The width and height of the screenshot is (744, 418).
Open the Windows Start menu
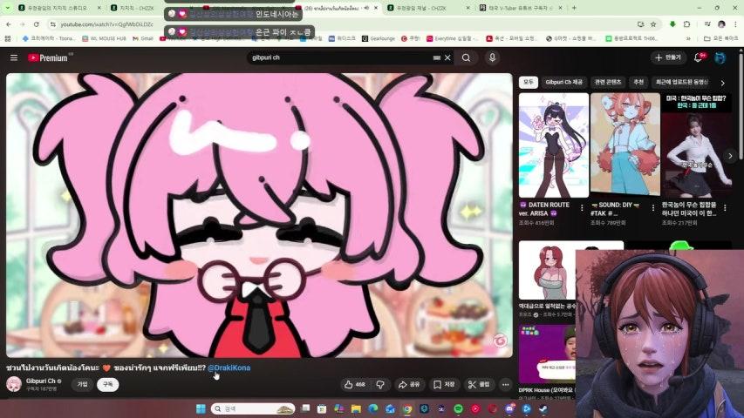pyautogui.click(x=201, y=408)
